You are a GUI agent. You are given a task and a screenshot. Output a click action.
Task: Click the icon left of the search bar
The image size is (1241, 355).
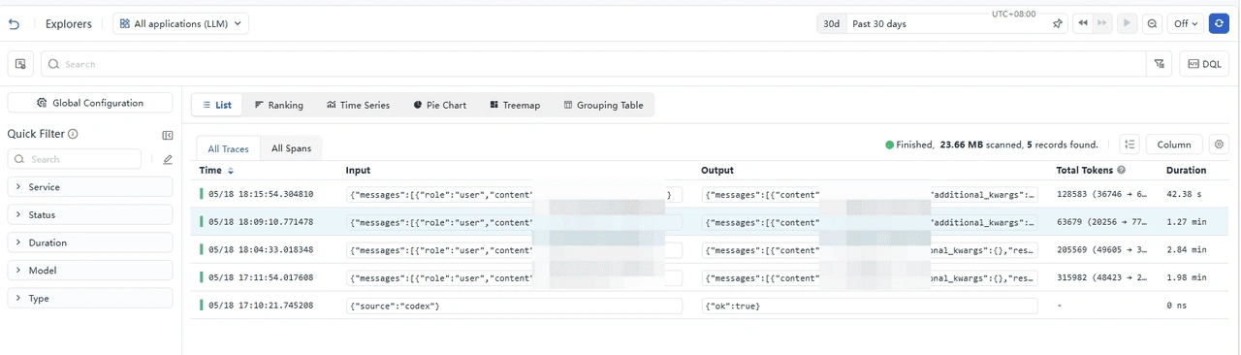tap(21, 64)
